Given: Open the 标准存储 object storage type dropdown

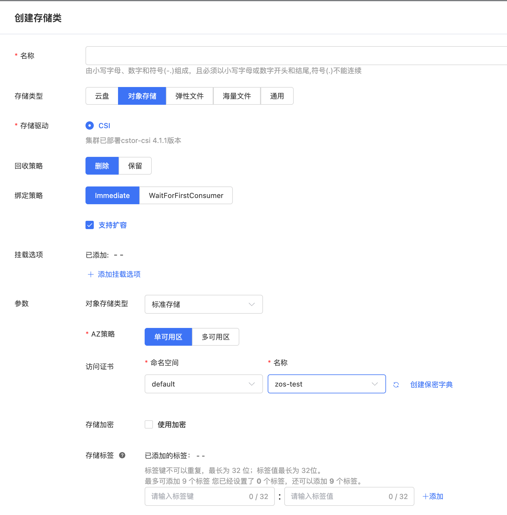Looking at the screenshot, I should click(204, 304).
